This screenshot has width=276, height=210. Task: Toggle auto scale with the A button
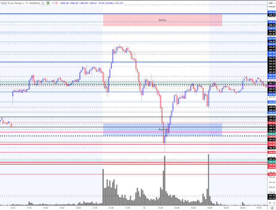[x=270, y=203]
